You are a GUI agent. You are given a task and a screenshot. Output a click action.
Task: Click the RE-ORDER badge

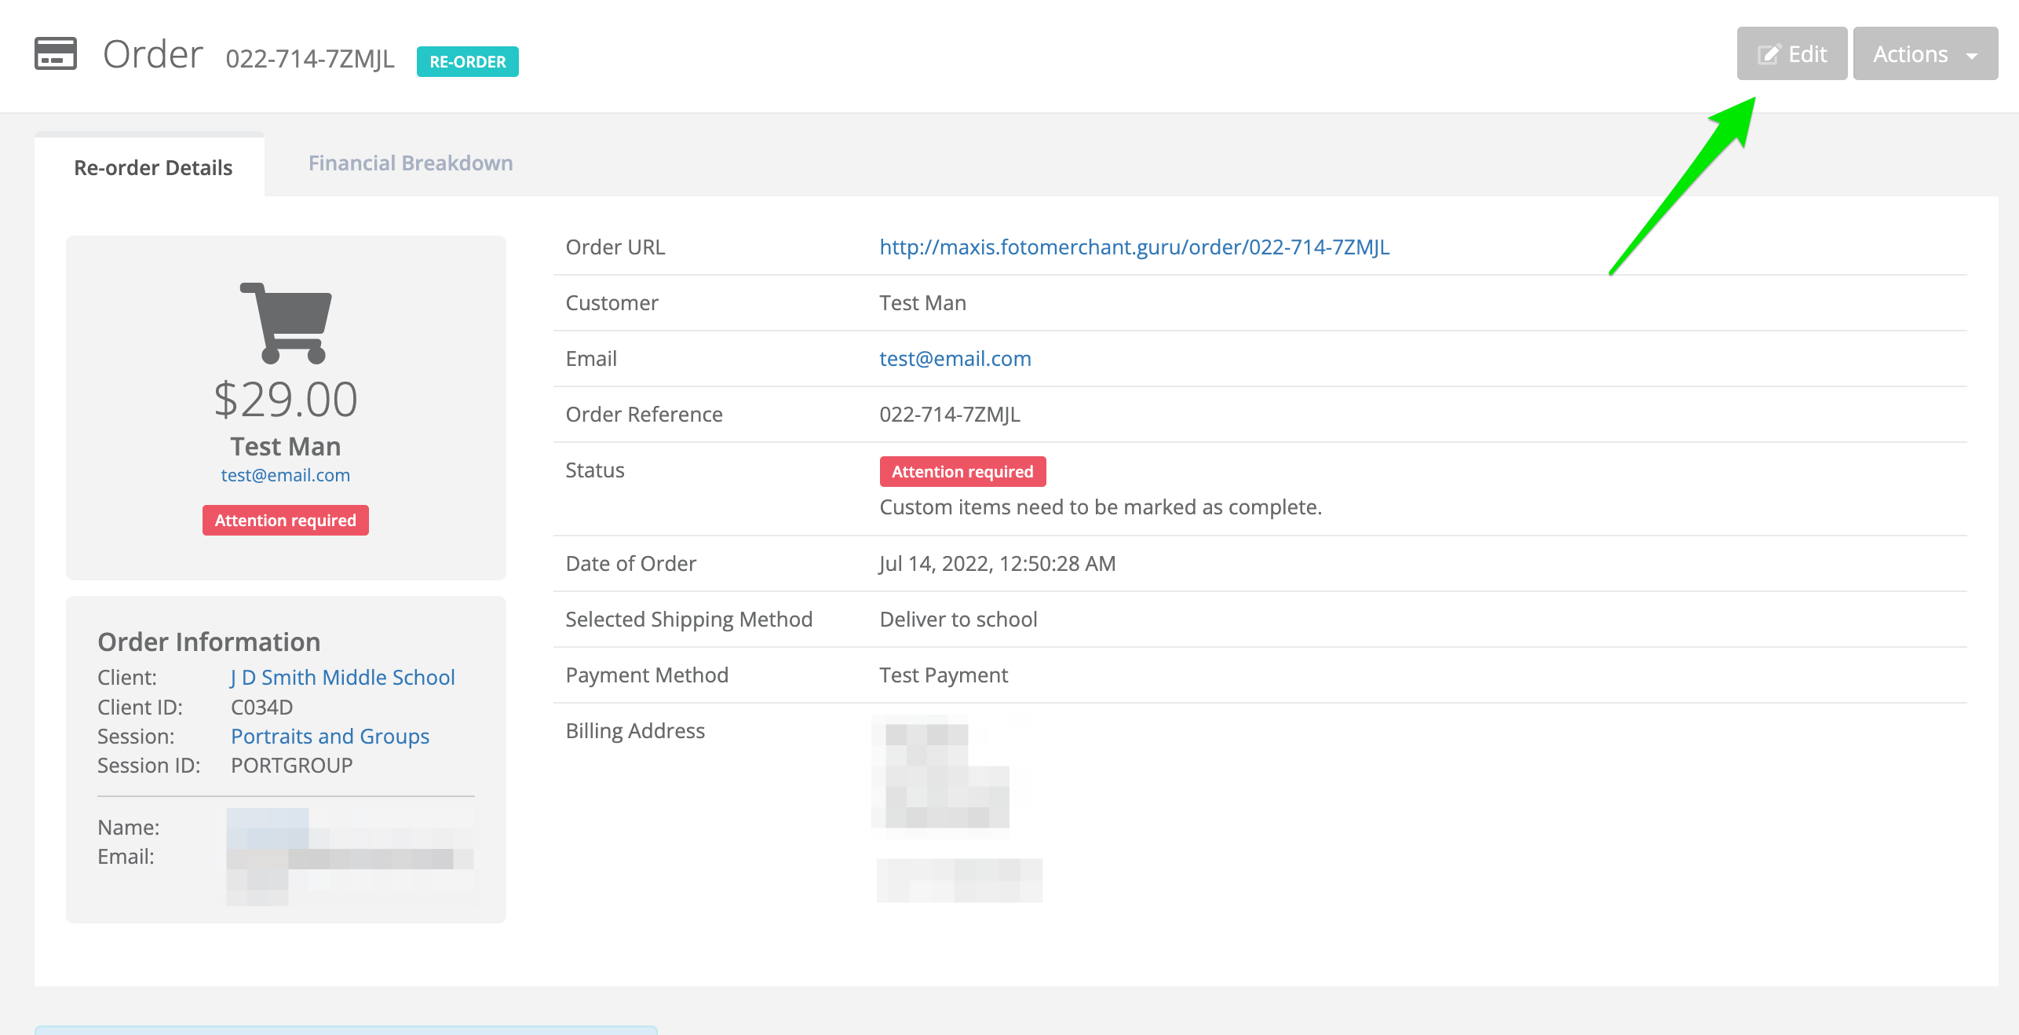[467, 61]
